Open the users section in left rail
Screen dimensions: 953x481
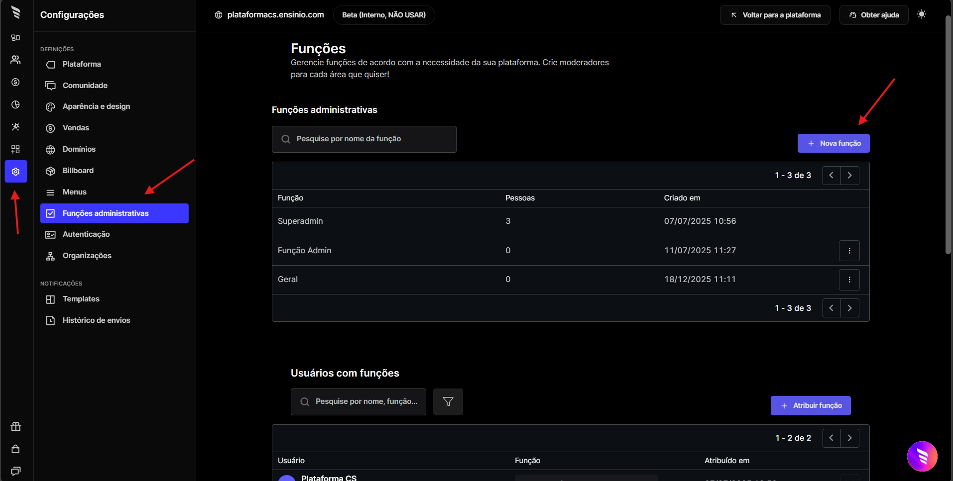15,60
